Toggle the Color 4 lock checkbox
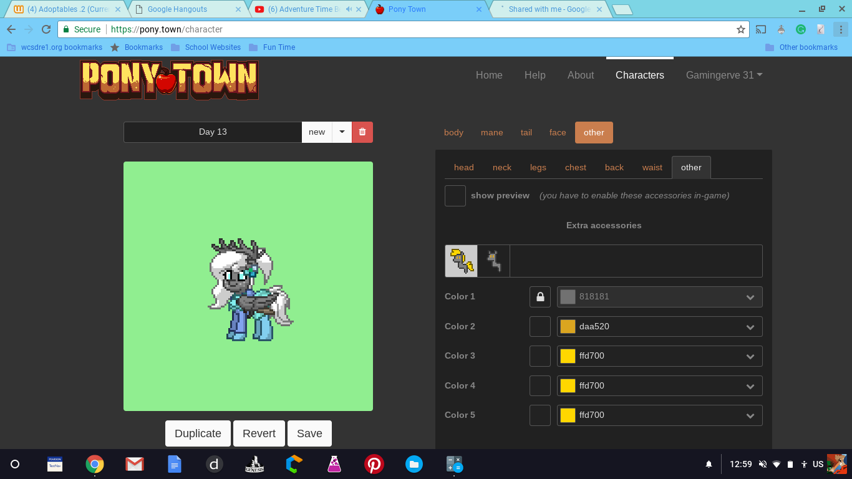This screenshot has width=852, height=479. (x=540, y=385)
